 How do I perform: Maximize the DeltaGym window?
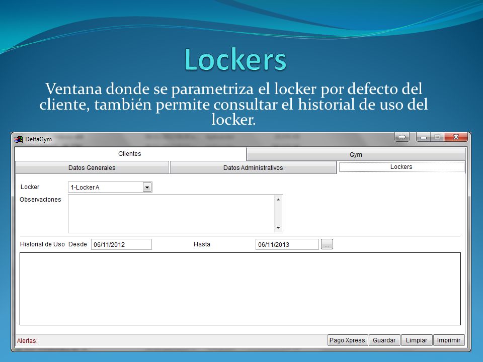[x=437, y=137]
